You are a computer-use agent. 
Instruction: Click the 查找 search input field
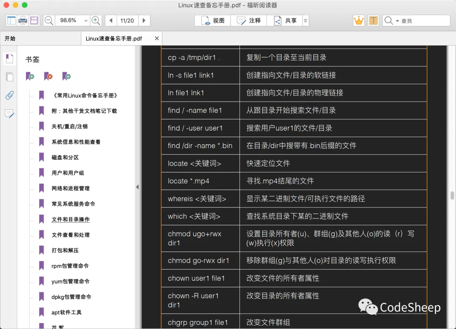(425, 21)
